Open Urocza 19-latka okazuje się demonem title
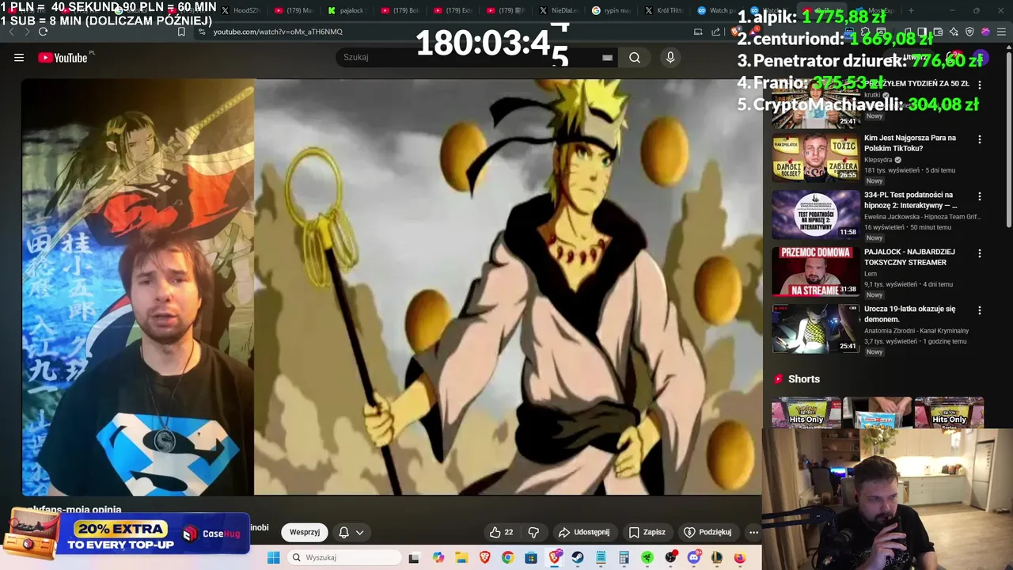This screenshot has height=570, width=1013. (x=910, y=313)
